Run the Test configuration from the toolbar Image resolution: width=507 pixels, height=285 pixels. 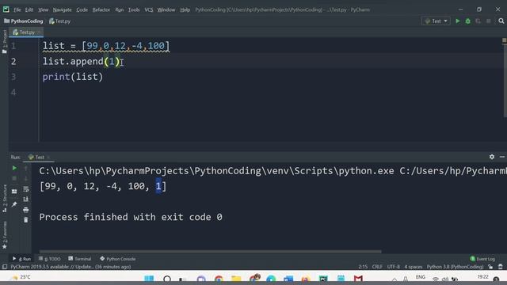[x=458, y=21]
